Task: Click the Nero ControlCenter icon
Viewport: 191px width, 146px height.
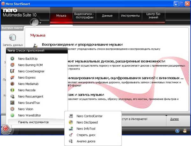Action: point(71,116)
